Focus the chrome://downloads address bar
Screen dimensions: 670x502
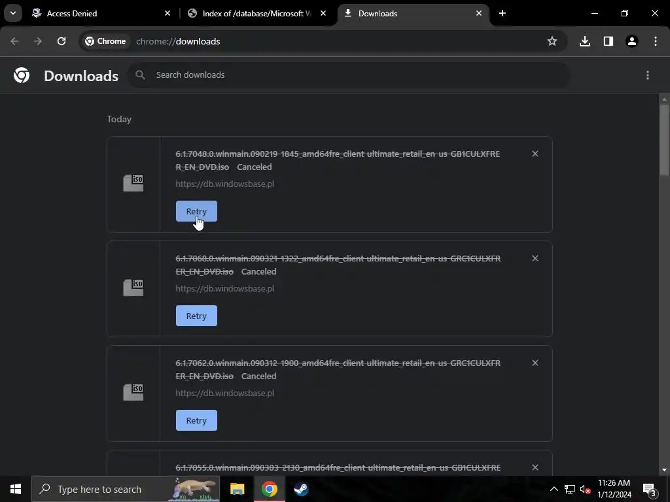pyautogui.click(x=323, y=41)
